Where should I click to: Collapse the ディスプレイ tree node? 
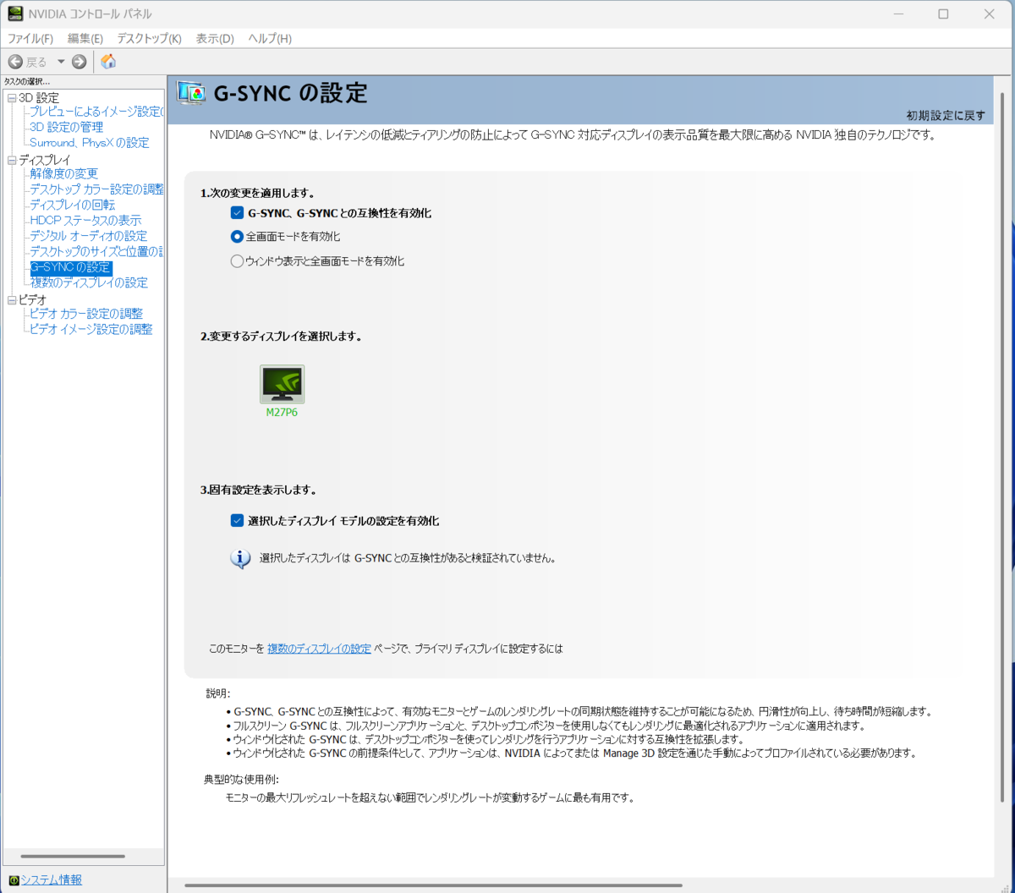click(12, 160)
